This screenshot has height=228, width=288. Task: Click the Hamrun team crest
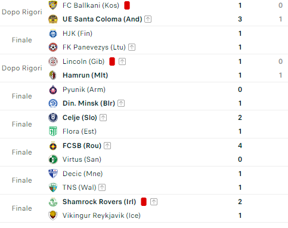[x=53, y=75]
